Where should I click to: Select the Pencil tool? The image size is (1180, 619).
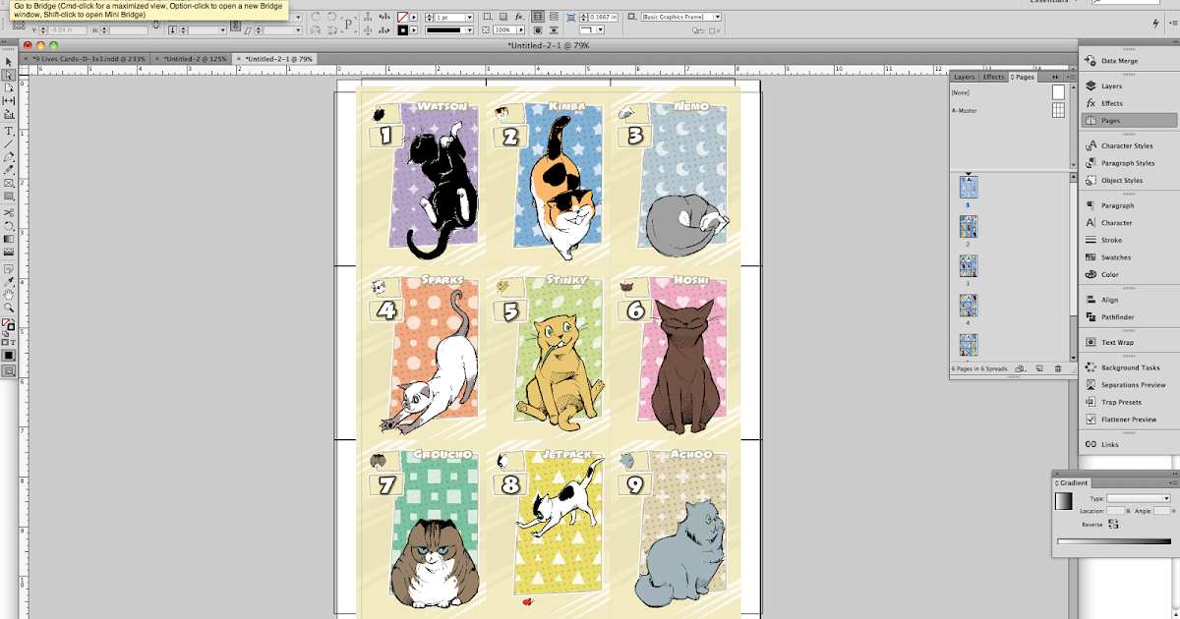click(x=9, y=169)
